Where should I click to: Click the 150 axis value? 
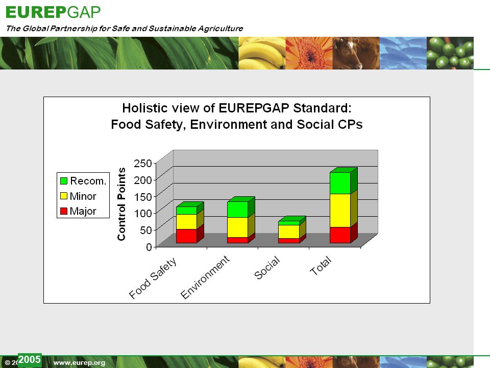(143, 197)
